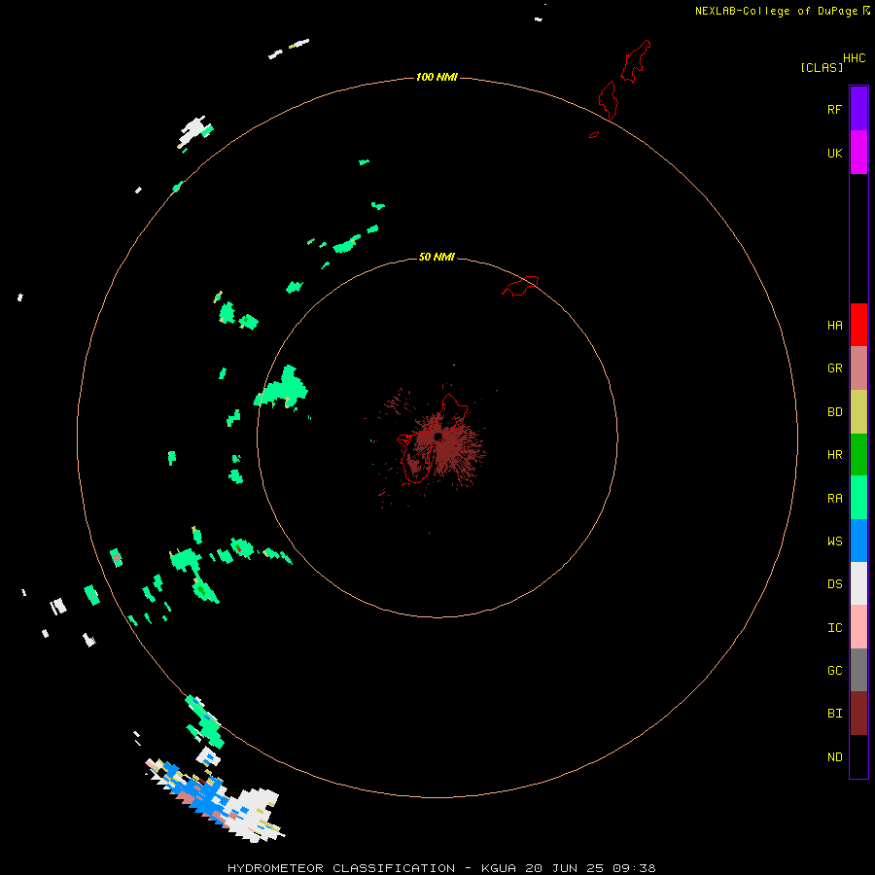Screen dimensions: 875x875
Task: Click the 'RA' legend label
Action: click(834, 499)
